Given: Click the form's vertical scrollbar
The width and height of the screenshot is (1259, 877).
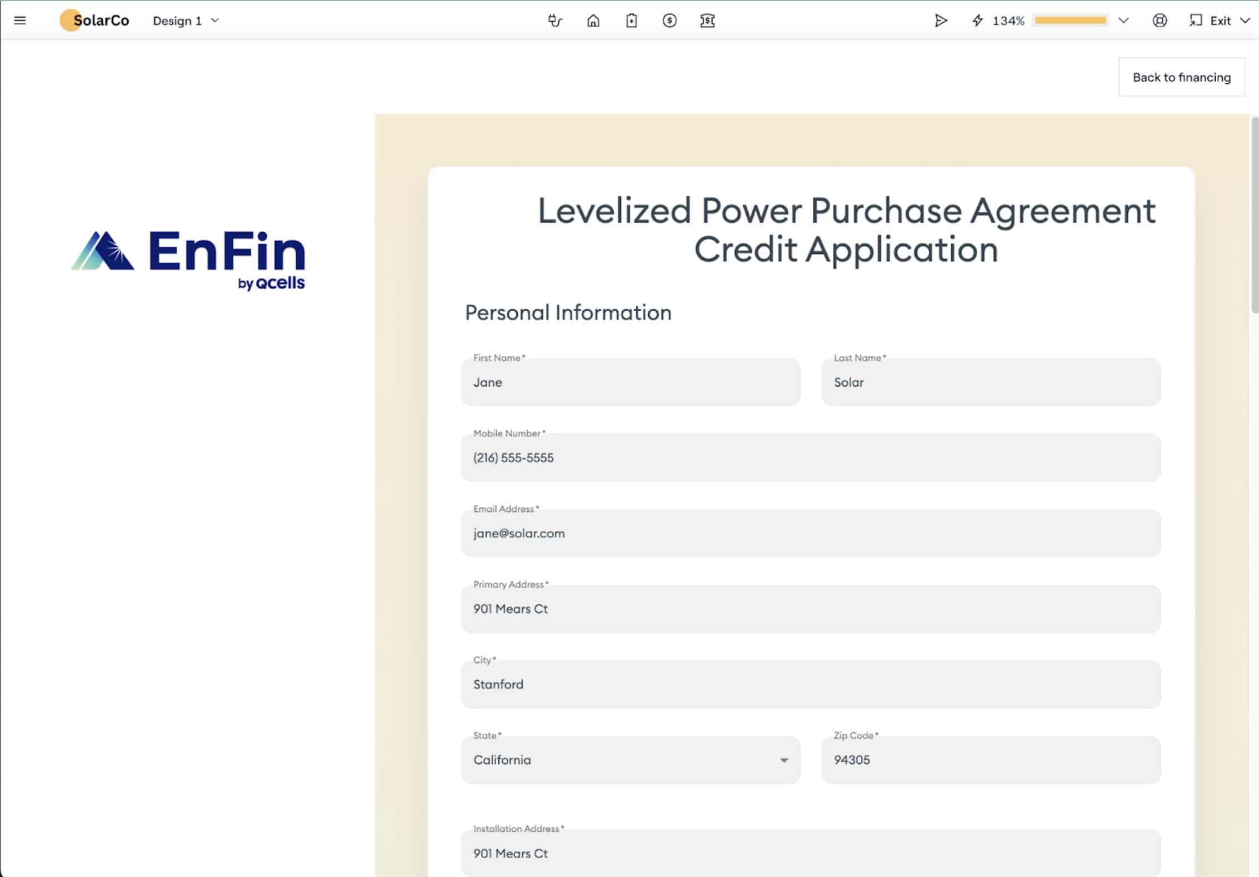Looking at the screenshot, I should click(x=1254, y=216).
